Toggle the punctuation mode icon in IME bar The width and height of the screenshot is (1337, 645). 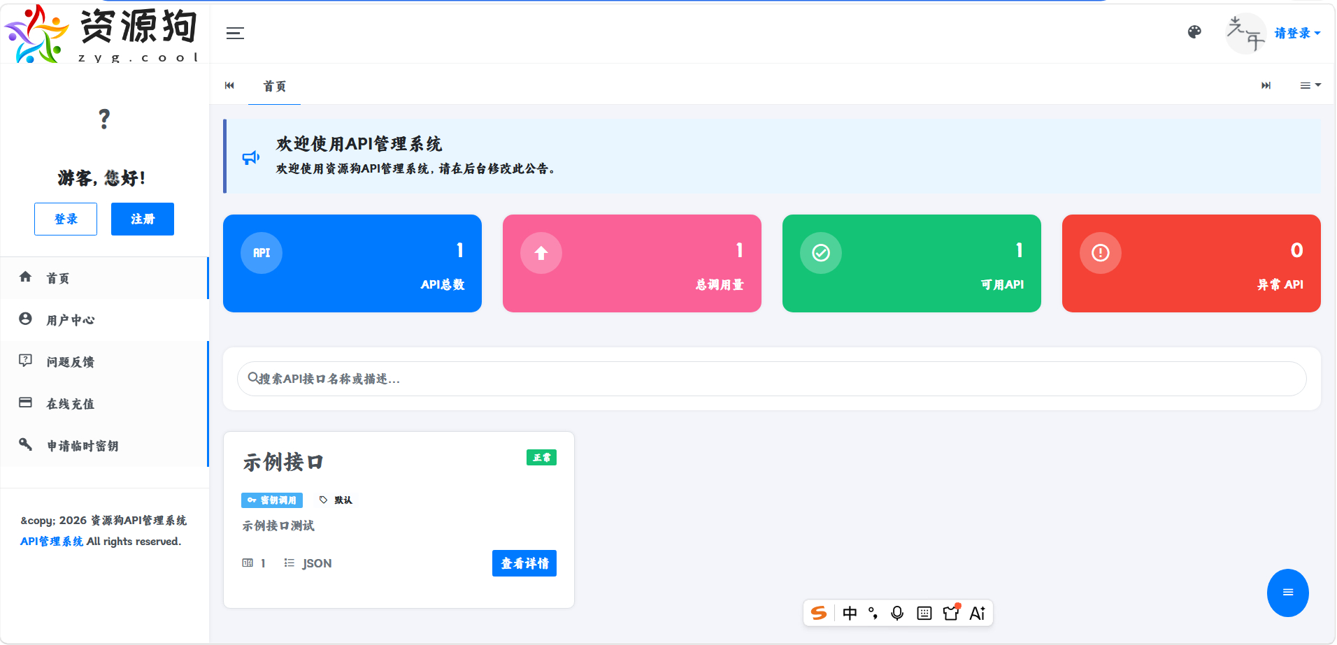pos(873,614)
